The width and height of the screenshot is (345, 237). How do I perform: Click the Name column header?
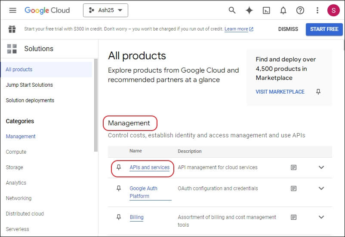pyautogui.click(x=136, y=151)
